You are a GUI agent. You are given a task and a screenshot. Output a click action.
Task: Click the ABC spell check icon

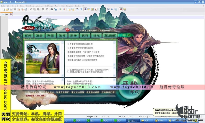pyautogui.click(x=121, y=9)
